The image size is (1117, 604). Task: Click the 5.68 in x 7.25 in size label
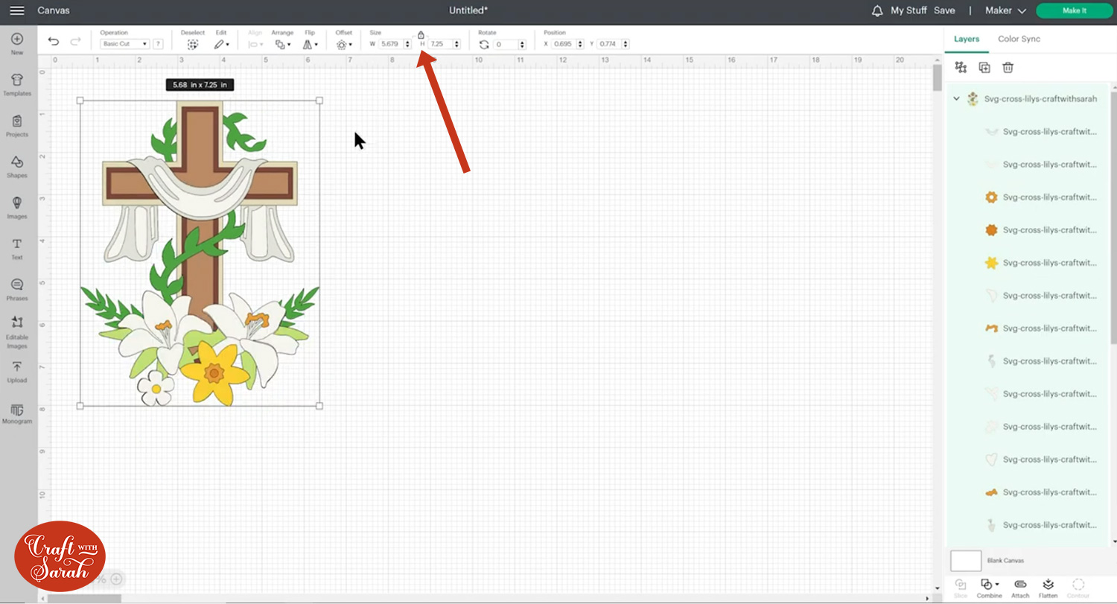(x=200, y=85)
